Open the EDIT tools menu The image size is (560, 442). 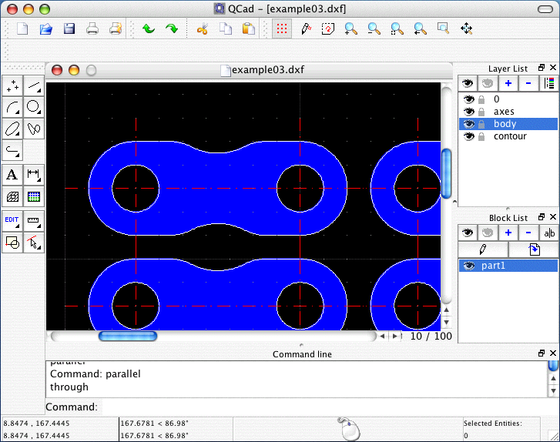pos(12,220)
